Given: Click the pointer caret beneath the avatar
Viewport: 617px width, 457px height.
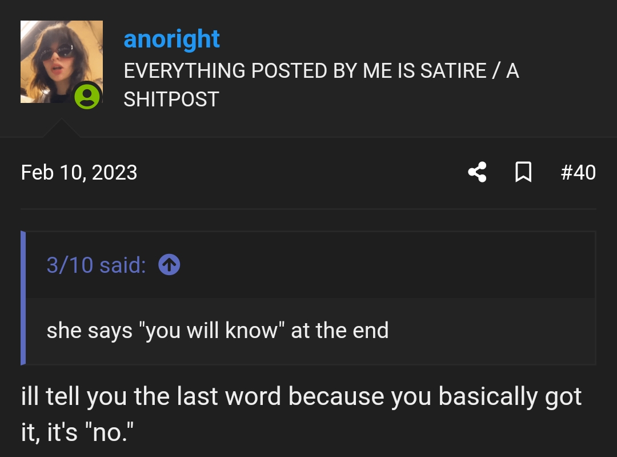Looking at the screenshot, I should click(x=61, y=128).
